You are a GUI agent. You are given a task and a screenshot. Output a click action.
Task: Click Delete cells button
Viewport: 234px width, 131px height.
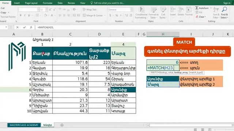point(181,12)
